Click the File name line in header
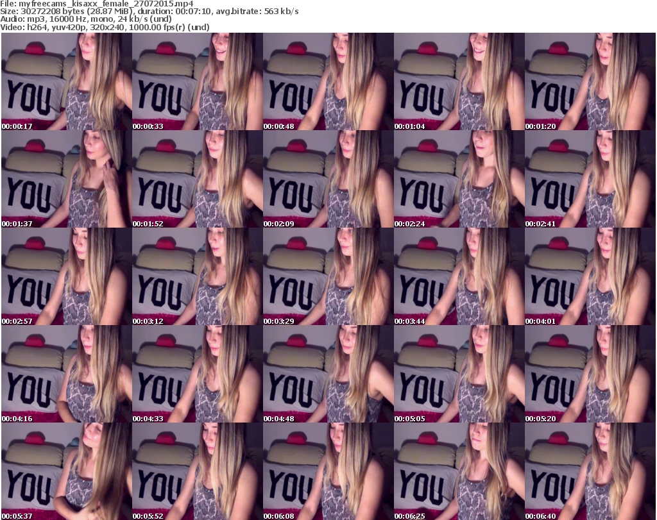 click(x=97, y=4)
